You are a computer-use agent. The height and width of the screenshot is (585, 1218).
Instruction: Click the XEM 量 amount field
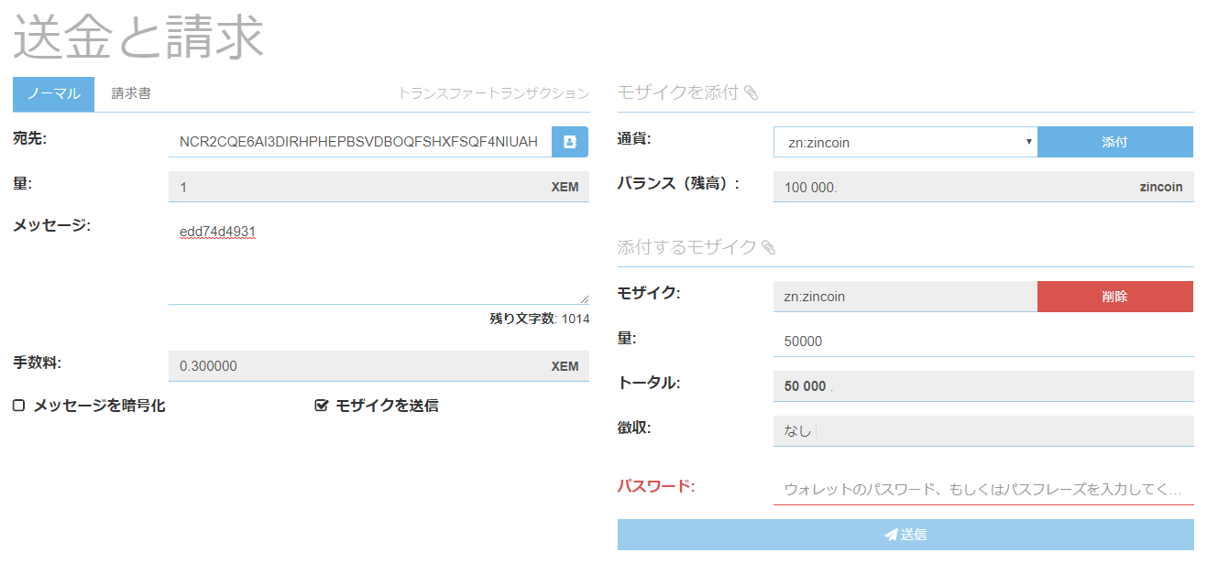tap(359, 187)
